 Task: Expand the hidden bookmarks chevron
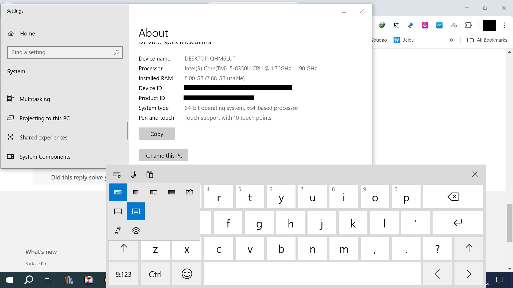(x=451, y=40)
